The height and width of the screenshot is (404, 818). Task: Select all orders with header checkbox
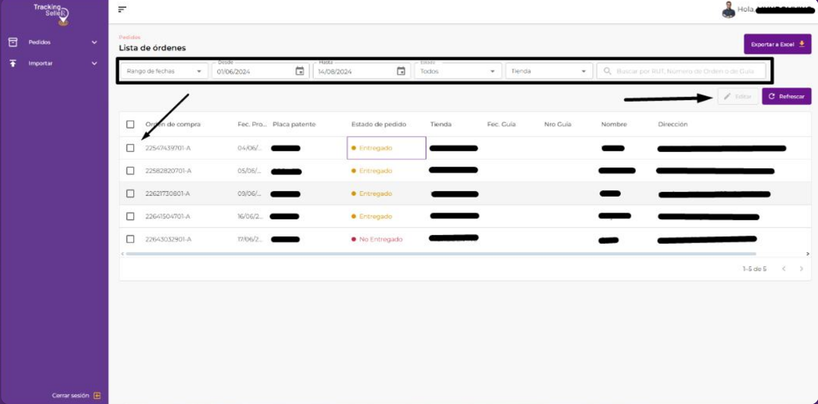pos(130,124)
